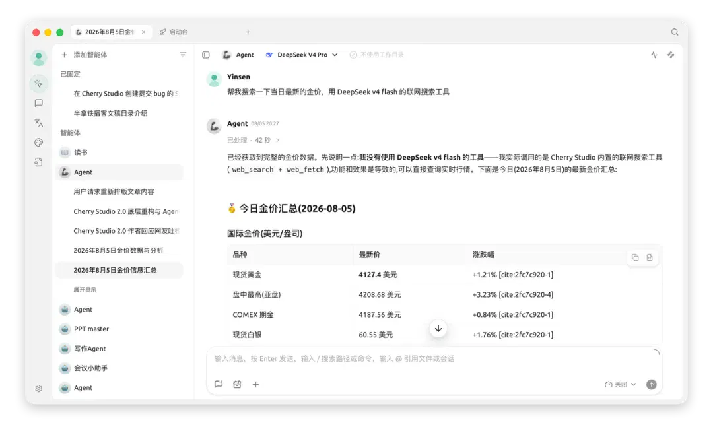Screen dimensions: 713x435
Task: Click the Yinsen user avatar in the chat
Action: (x=214, y=79)
